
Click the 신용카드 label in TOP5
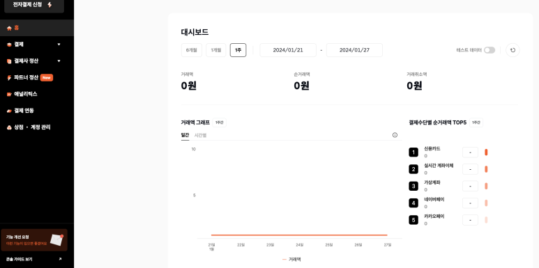[432, 149]
